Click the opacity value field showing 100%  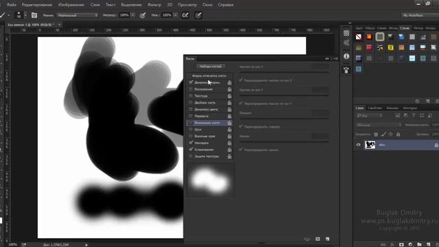coord(124,15)
